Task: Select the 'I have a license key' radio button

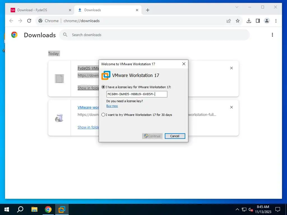Action: [103, 87]
